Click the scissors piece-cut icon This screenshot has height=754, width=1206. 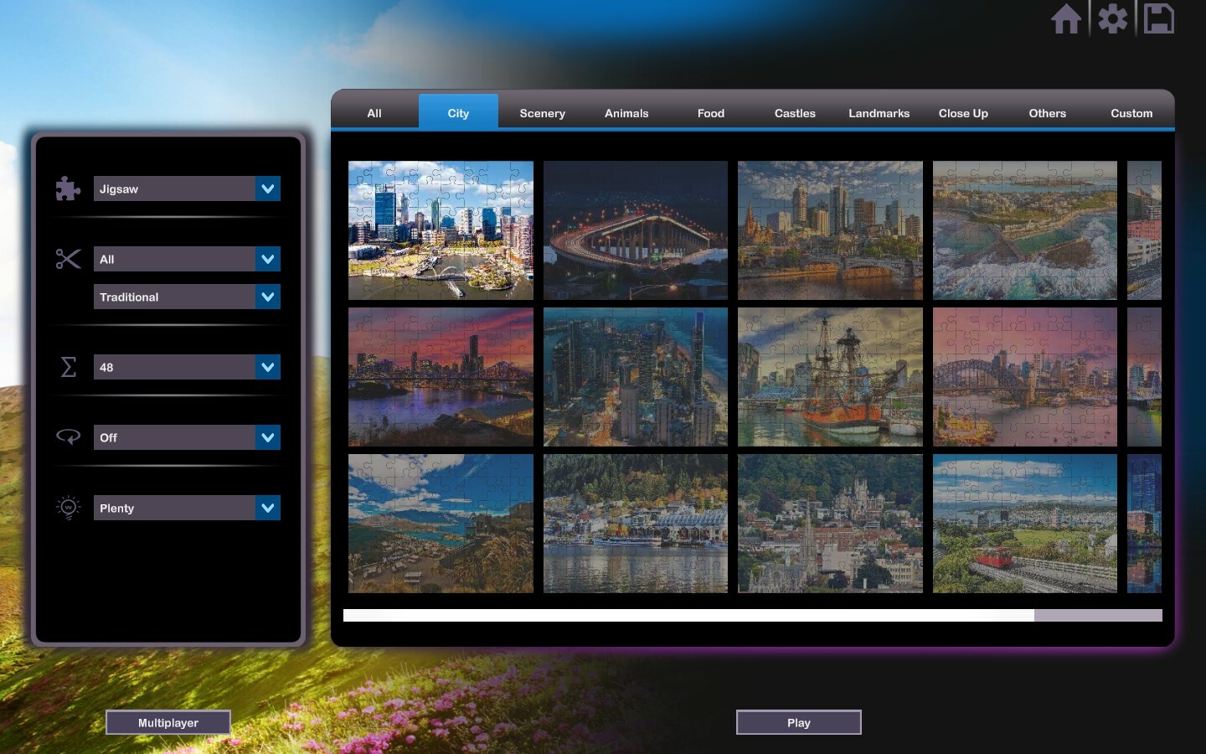pos(68,259)
